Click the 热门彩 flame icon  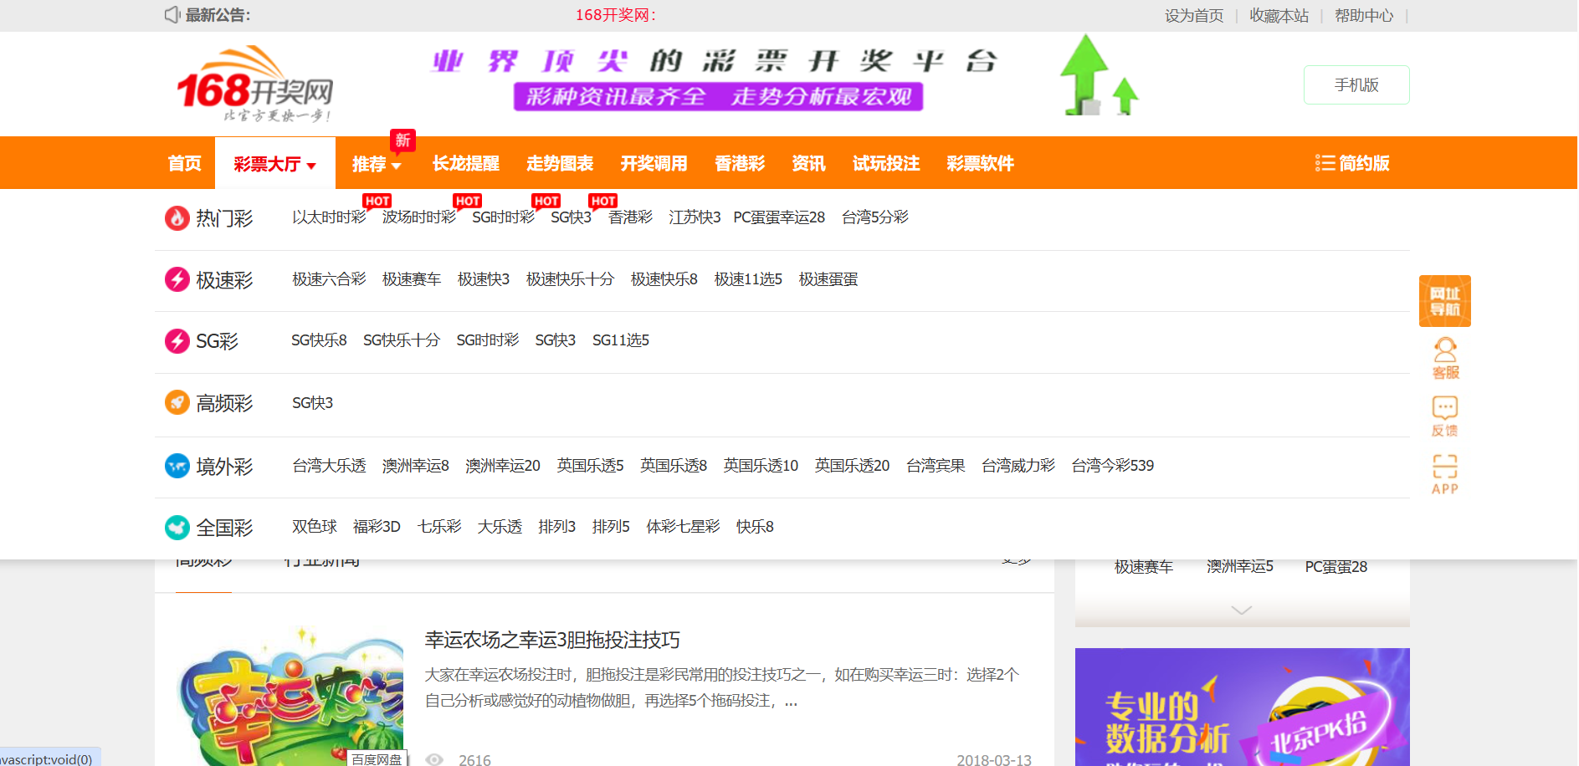coord(177,218)
